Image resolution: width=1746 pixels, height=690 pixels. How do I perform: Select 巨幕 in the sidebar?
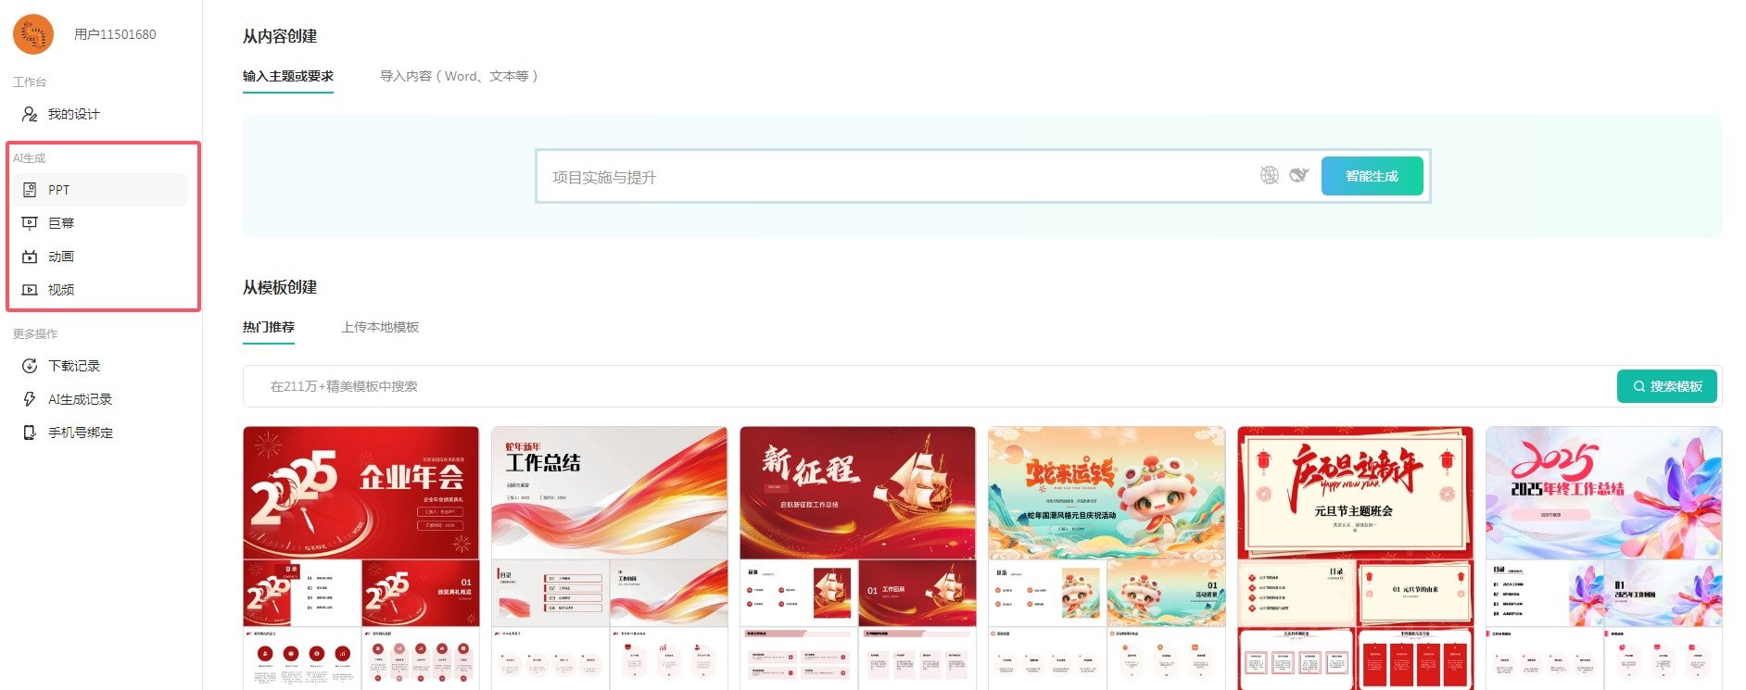pos(100,223)
